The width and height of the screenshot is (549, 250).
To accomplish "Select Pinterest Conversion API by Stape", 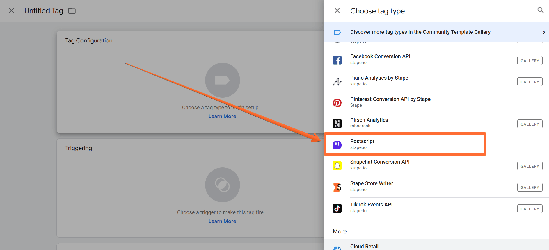I will pyautogui.click(x=436, y=102).
